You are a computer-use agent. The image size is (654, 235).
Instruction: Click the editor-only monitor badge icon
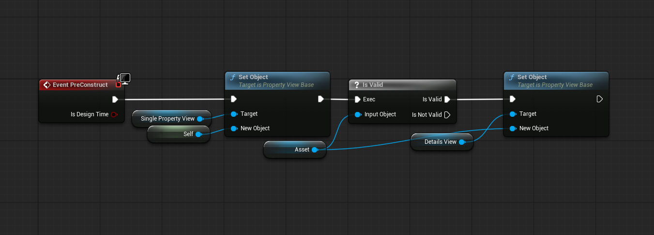tap(125, 78)
